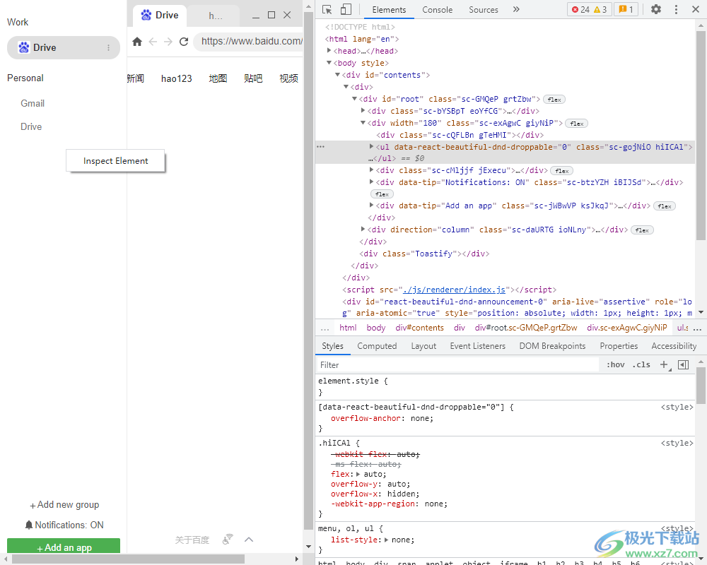Open Drive under Personal group
The height and width of the screenshot is (565, 707).
point(31,127)
